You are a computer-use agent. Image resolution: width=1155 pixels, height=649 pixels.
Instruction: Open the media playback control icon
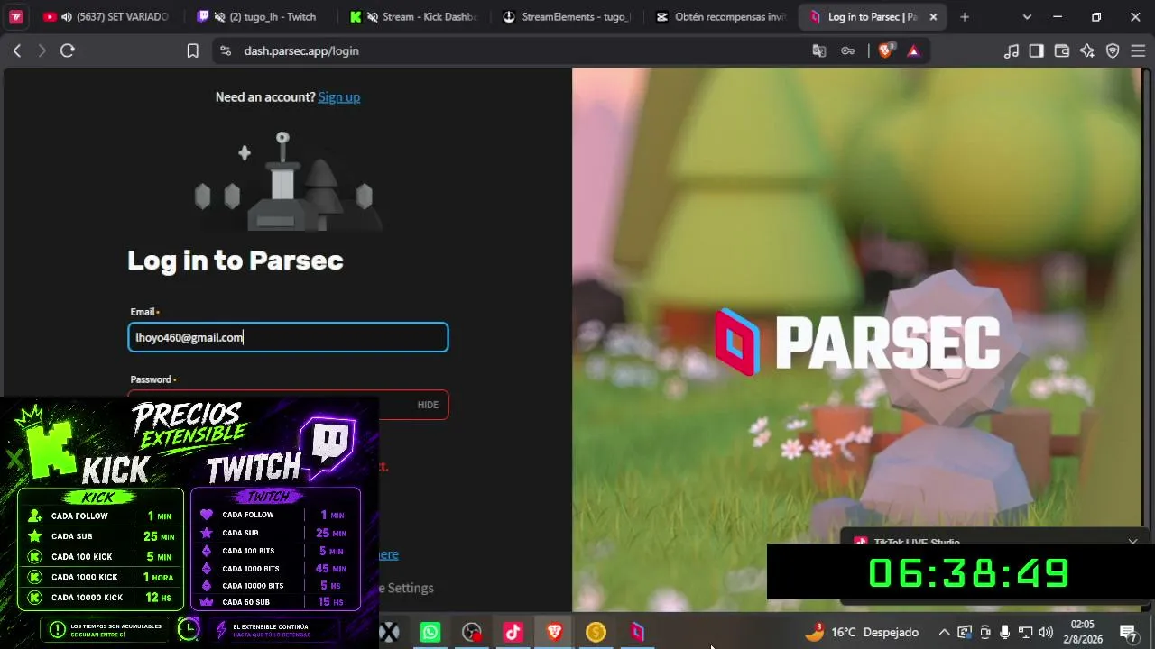pyautogui.click(x=1012, y=51)
